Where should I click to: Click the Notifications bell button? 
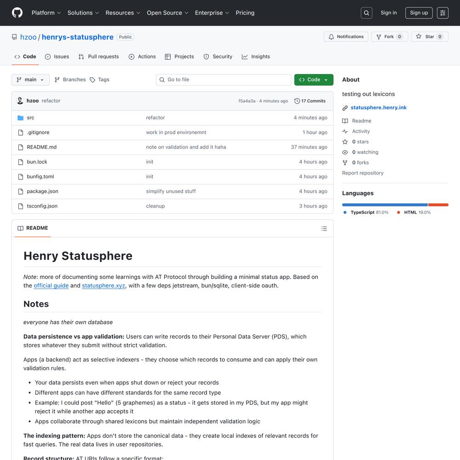coord(346,37)
